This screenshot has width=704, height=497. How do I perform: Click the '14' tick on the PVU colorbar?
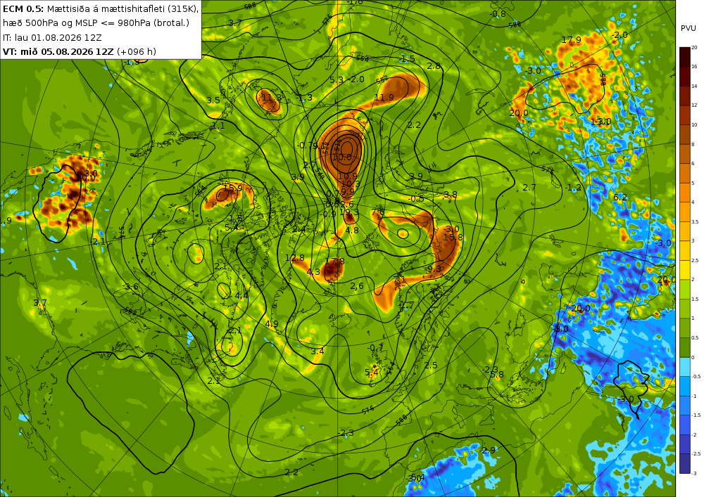tap(694, 86)
